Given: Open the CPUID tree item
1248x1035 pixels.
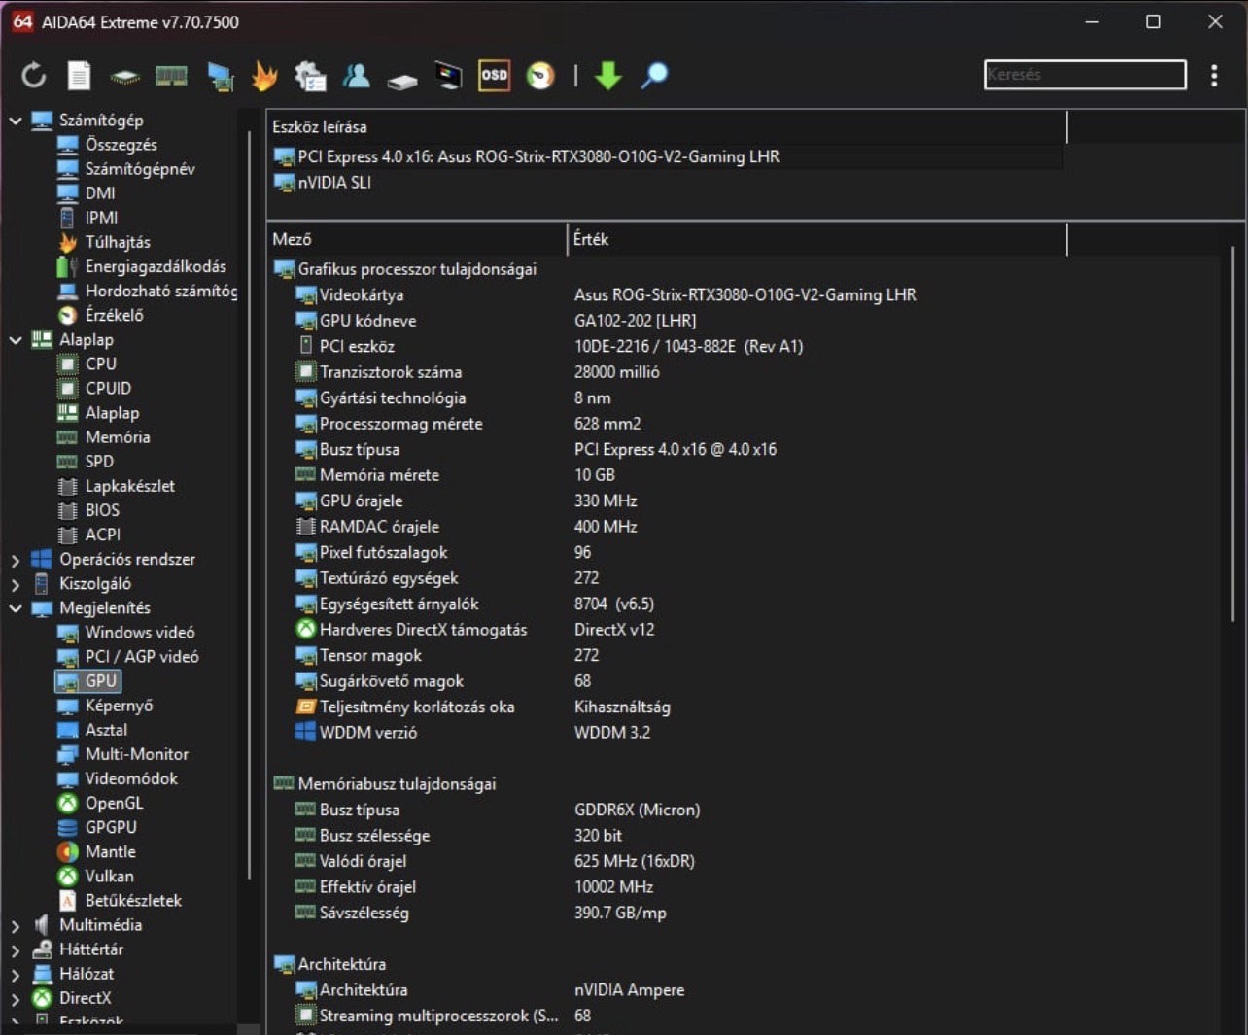Looking at the screenshot, I should point(108,388).
